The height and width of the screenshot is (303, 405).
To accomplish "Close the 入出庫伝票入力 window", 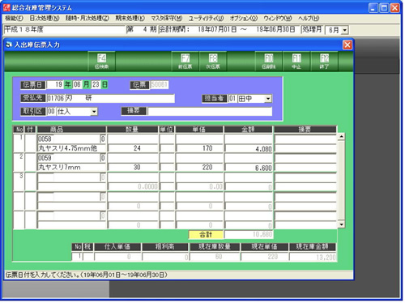I will coord(347,45).
